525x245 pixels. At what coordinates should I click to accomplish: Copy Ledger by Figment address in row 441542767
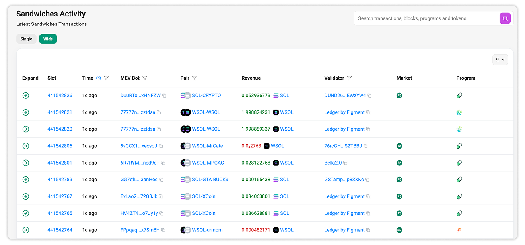(x=368, y=196)
